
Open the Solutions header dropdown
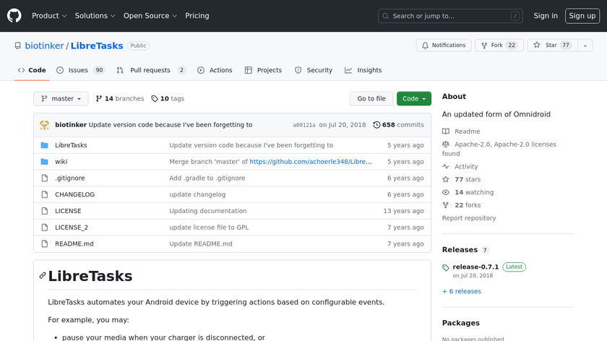(95, 16)
